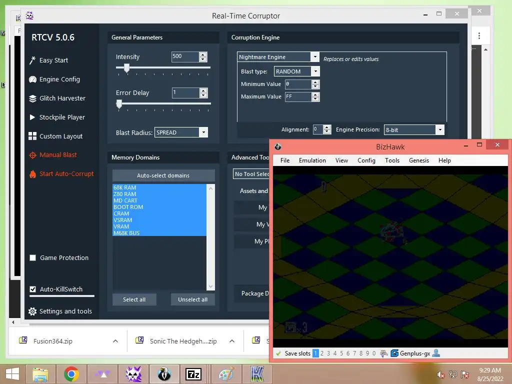Enable Game Protection checkbox
Screen dimensions: 512x384
tap(32, 257)
